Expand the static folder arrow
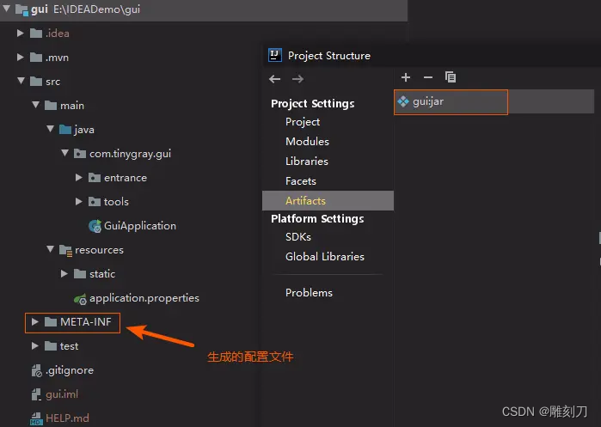The height and width of the screenshot is (427, 601). click(64, 274)
